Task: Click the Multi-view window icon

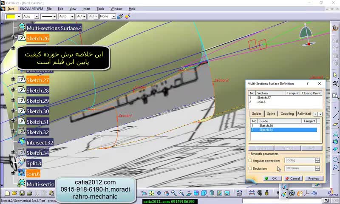Action: tap(196, 193)
